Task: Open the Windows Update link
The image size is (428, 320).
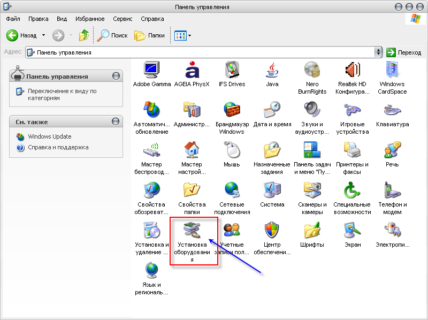Action: click(49, 136)
